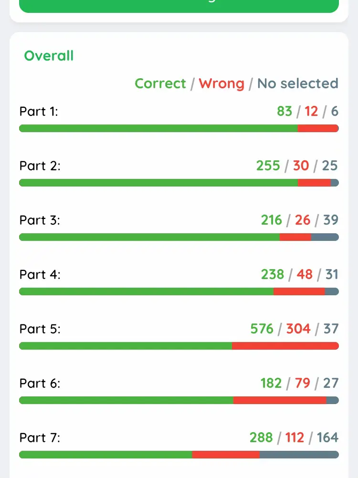Click Part 2 progress bar
Image resolution: width=358 pixels, height=478 pixels.
(x=179, y=182)
